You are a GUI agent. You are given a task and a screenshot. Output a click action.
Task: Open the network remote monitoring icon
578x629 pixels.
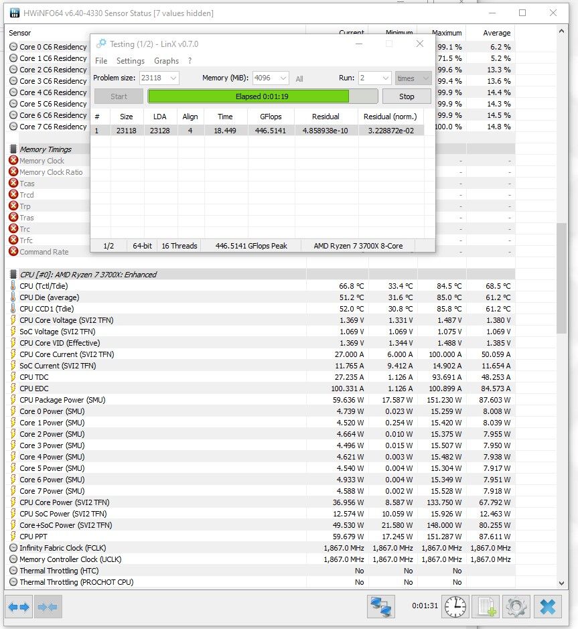[380, 607]
